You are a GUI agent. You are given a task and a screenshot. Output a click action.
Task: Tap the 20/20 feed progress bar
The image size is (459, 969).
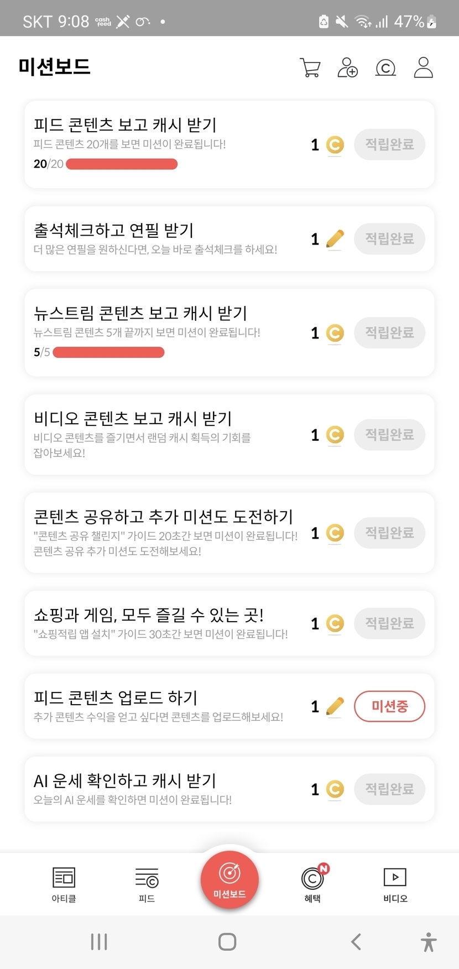coord(122,164)
